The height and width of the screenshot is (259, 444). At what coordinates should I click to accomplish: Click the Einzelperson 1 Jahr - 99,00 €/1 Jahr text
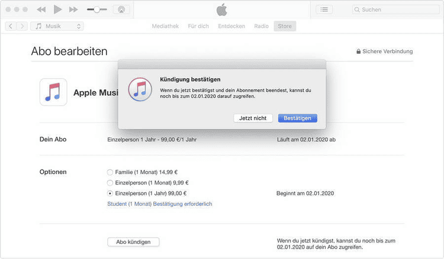pyautogui.click(x=152, y=140)
